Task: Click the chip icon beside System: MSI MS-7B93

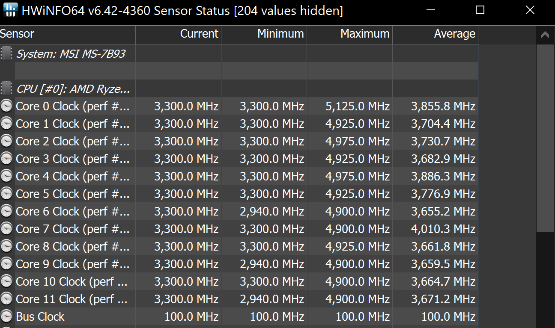Action: click(x=6, y=53)
